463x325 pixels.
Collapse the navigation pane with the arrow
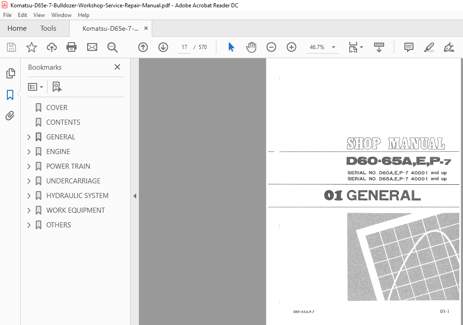[135, 196]
